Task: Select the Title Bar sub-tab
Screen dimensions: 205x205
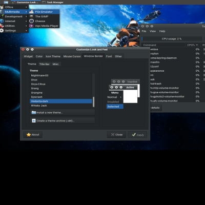Action: [45, 64]
